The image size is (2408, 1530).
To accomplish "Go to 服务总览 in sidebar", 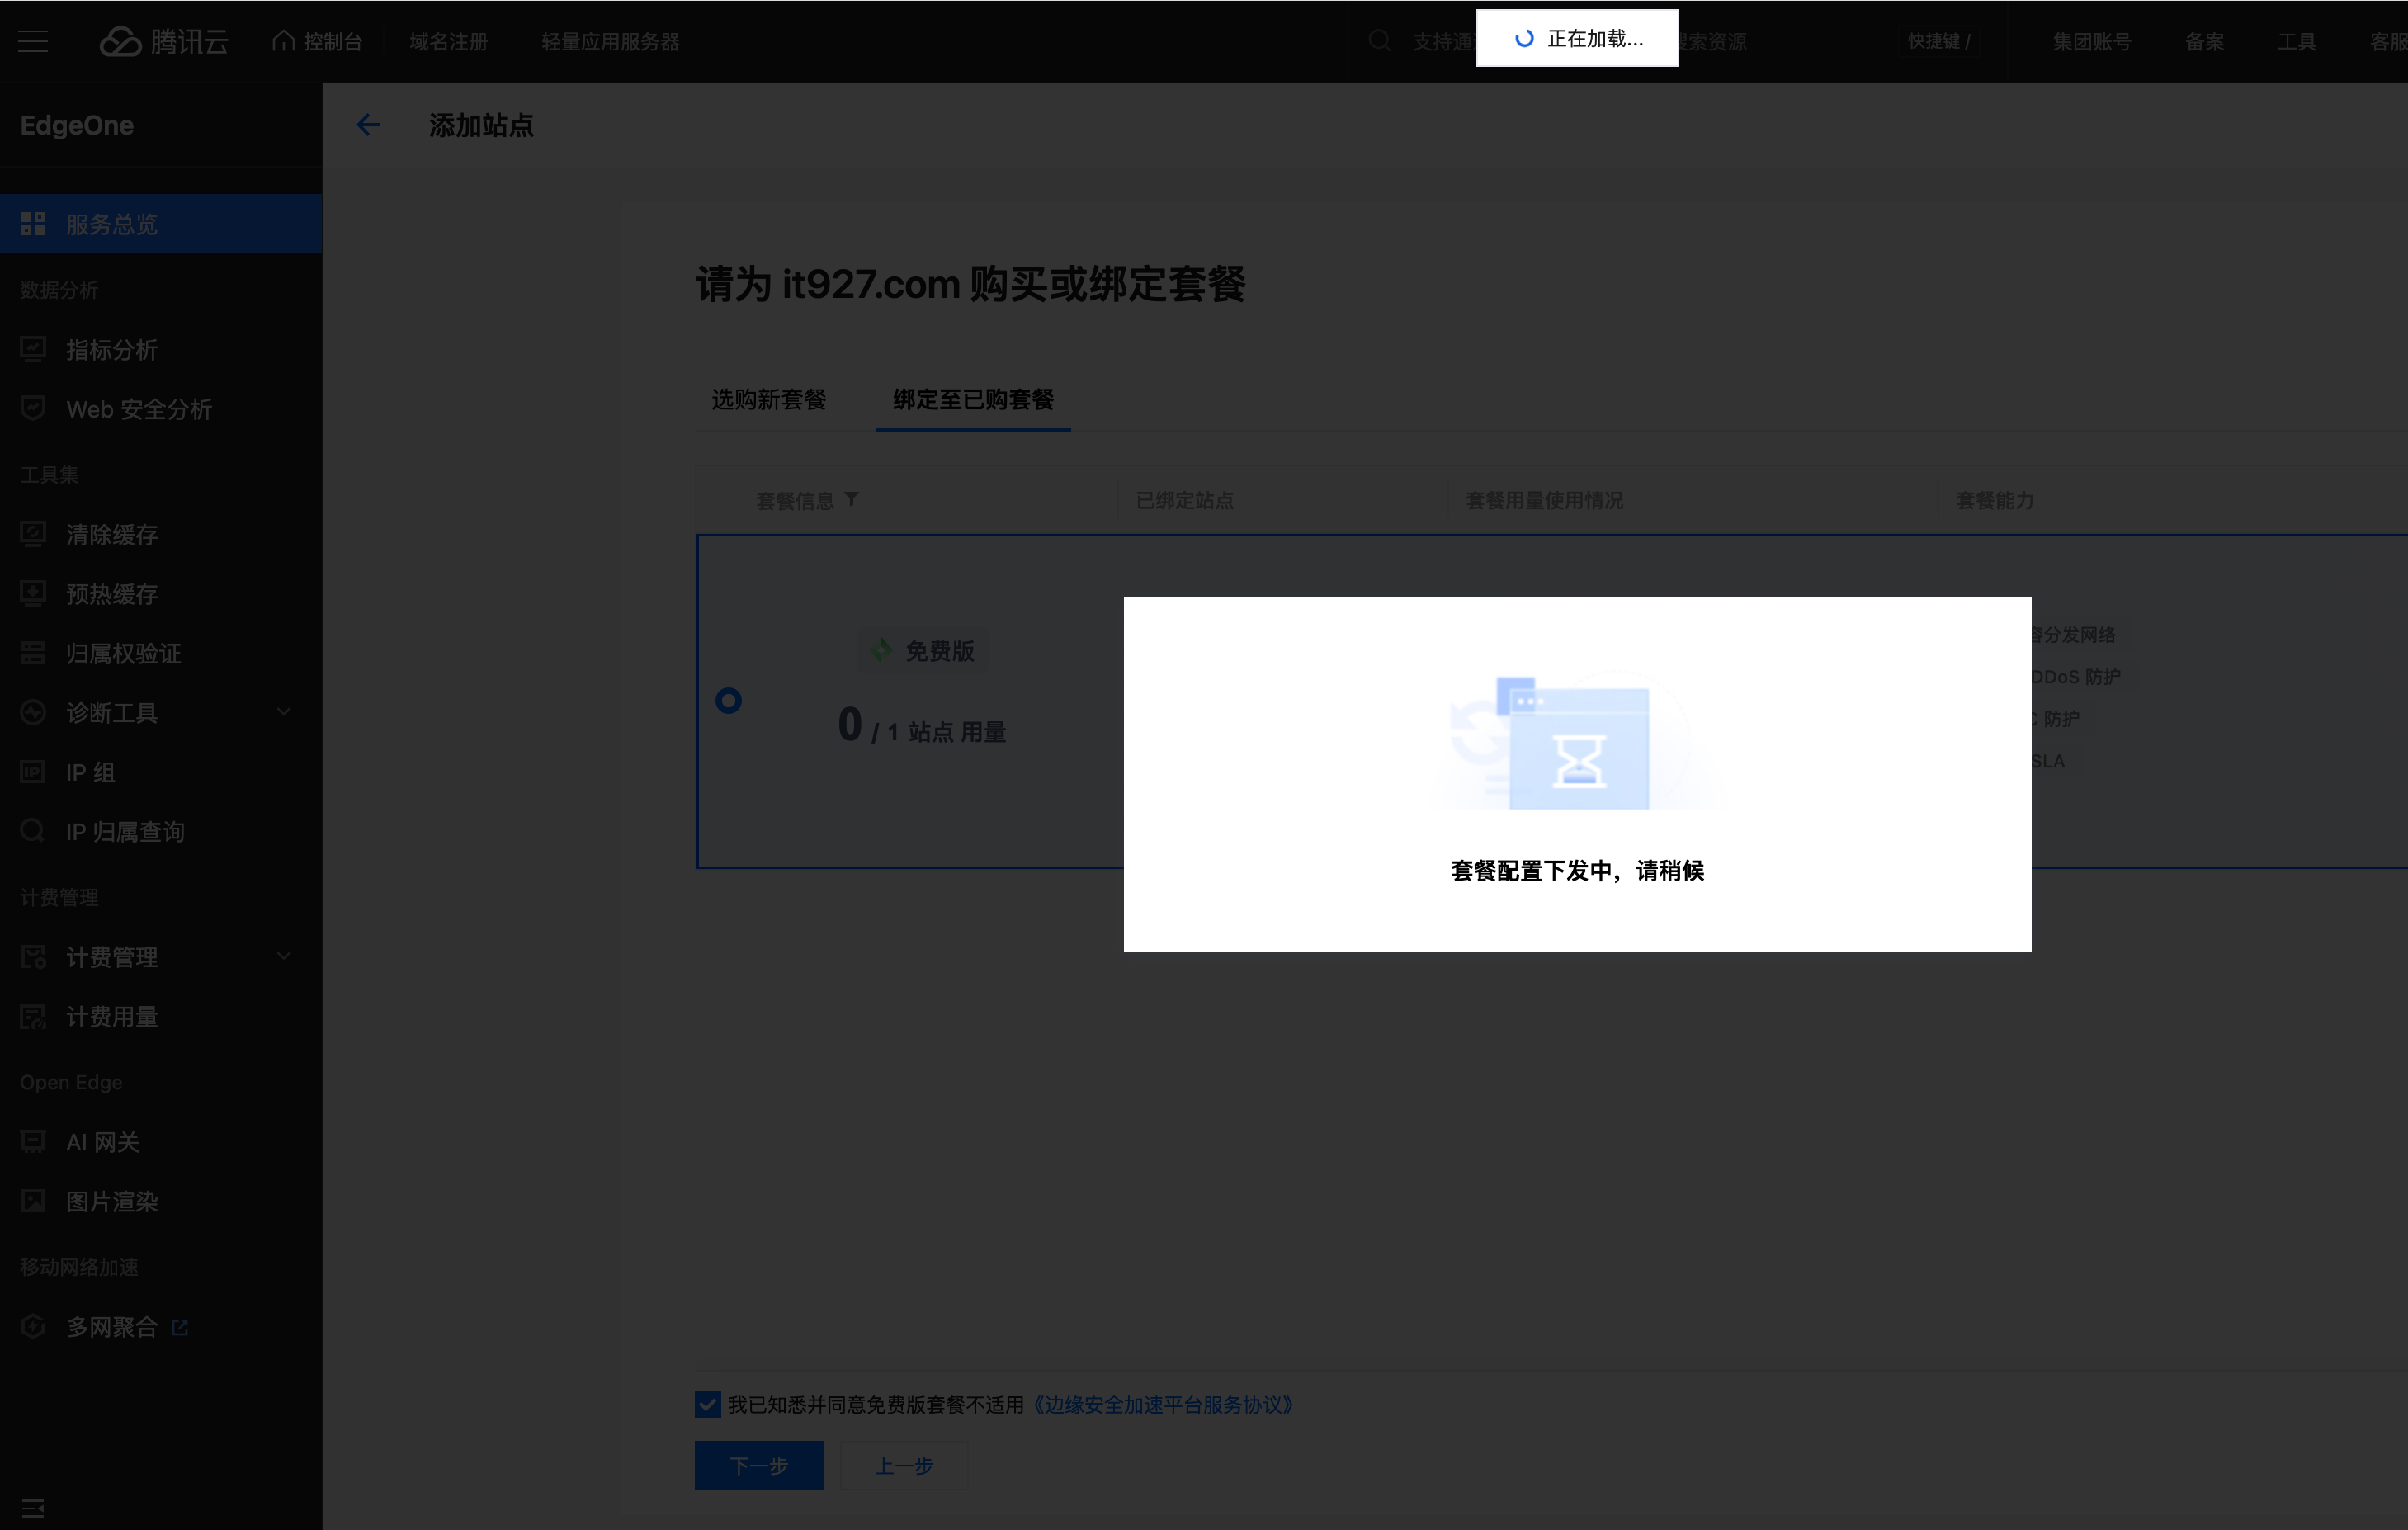I will pyautogui.click(x=161, y=224).
